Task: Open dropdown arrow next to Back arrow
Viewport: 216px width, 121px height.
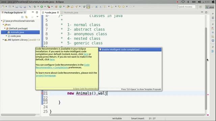Action: pyautogui.click(x=127, y=7)
